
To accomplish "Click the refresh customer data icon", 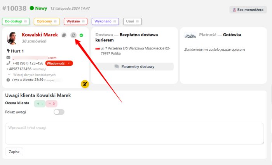I will (73, 35).
